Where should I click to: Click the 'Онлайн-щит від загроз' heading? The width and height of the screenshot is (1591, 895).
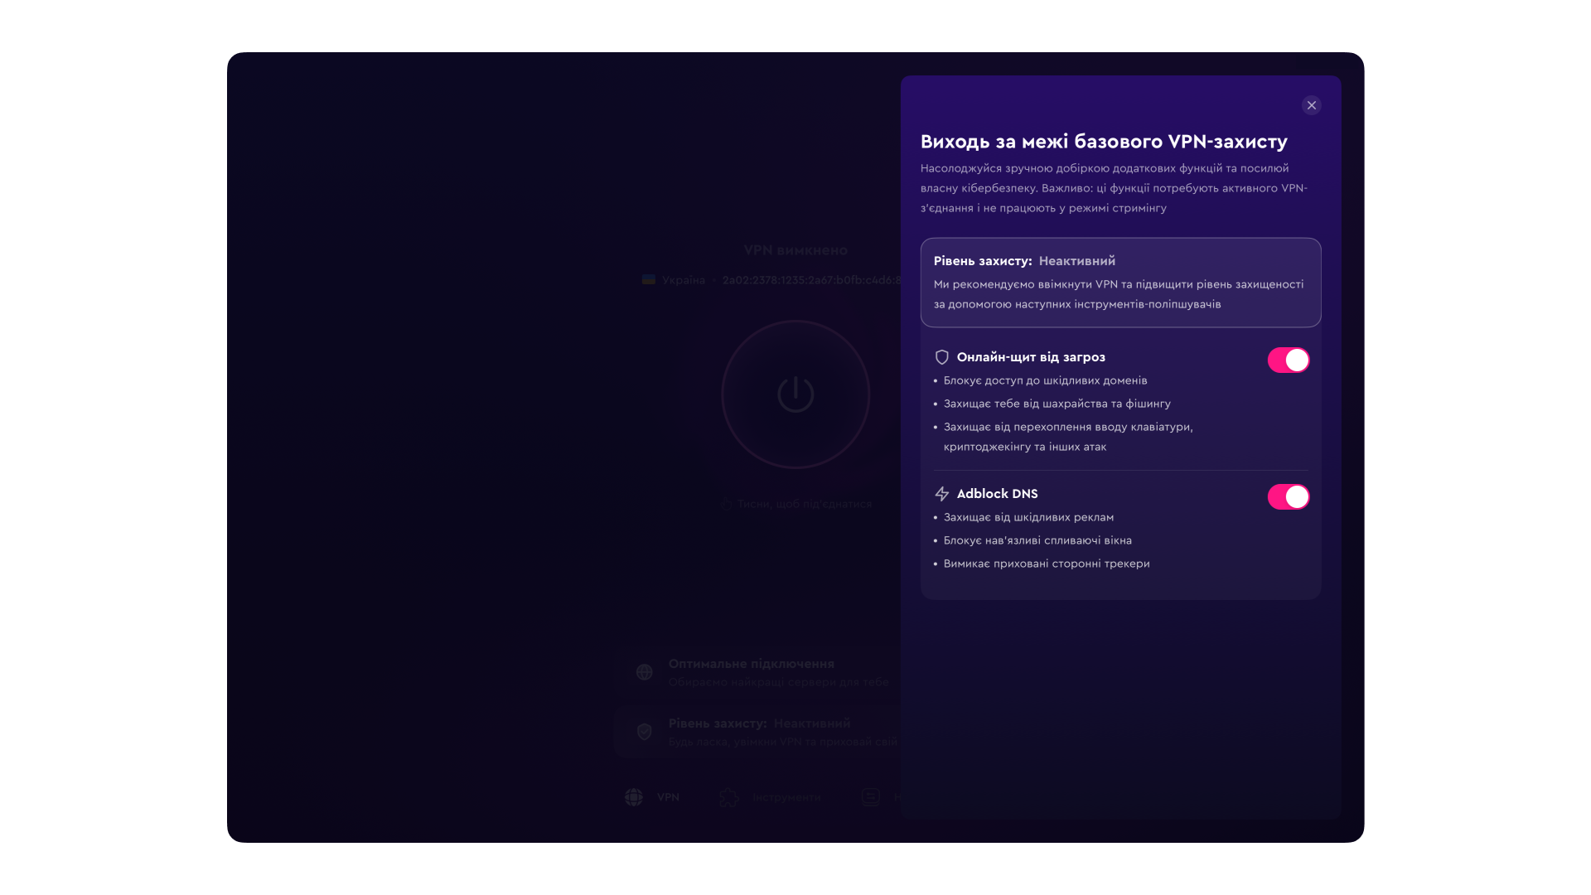tap(1031, 357)
